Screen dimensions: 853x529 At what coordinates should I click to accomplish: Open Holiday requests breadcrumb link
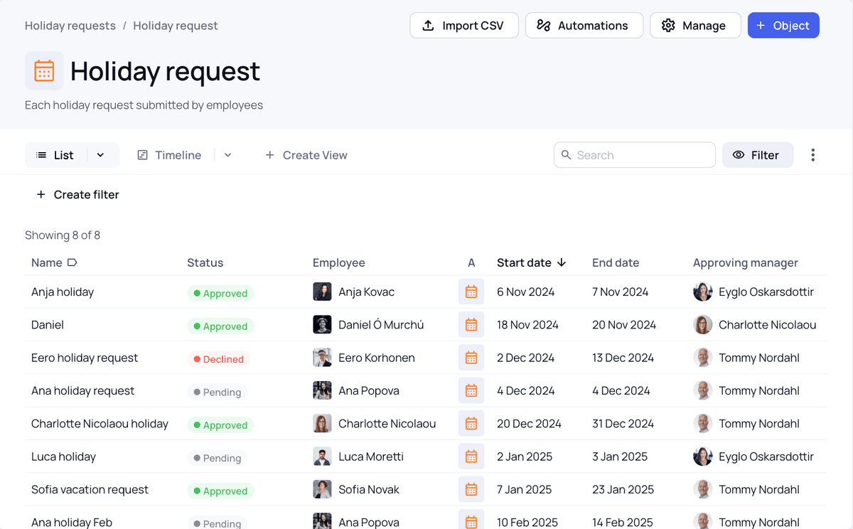70,26
